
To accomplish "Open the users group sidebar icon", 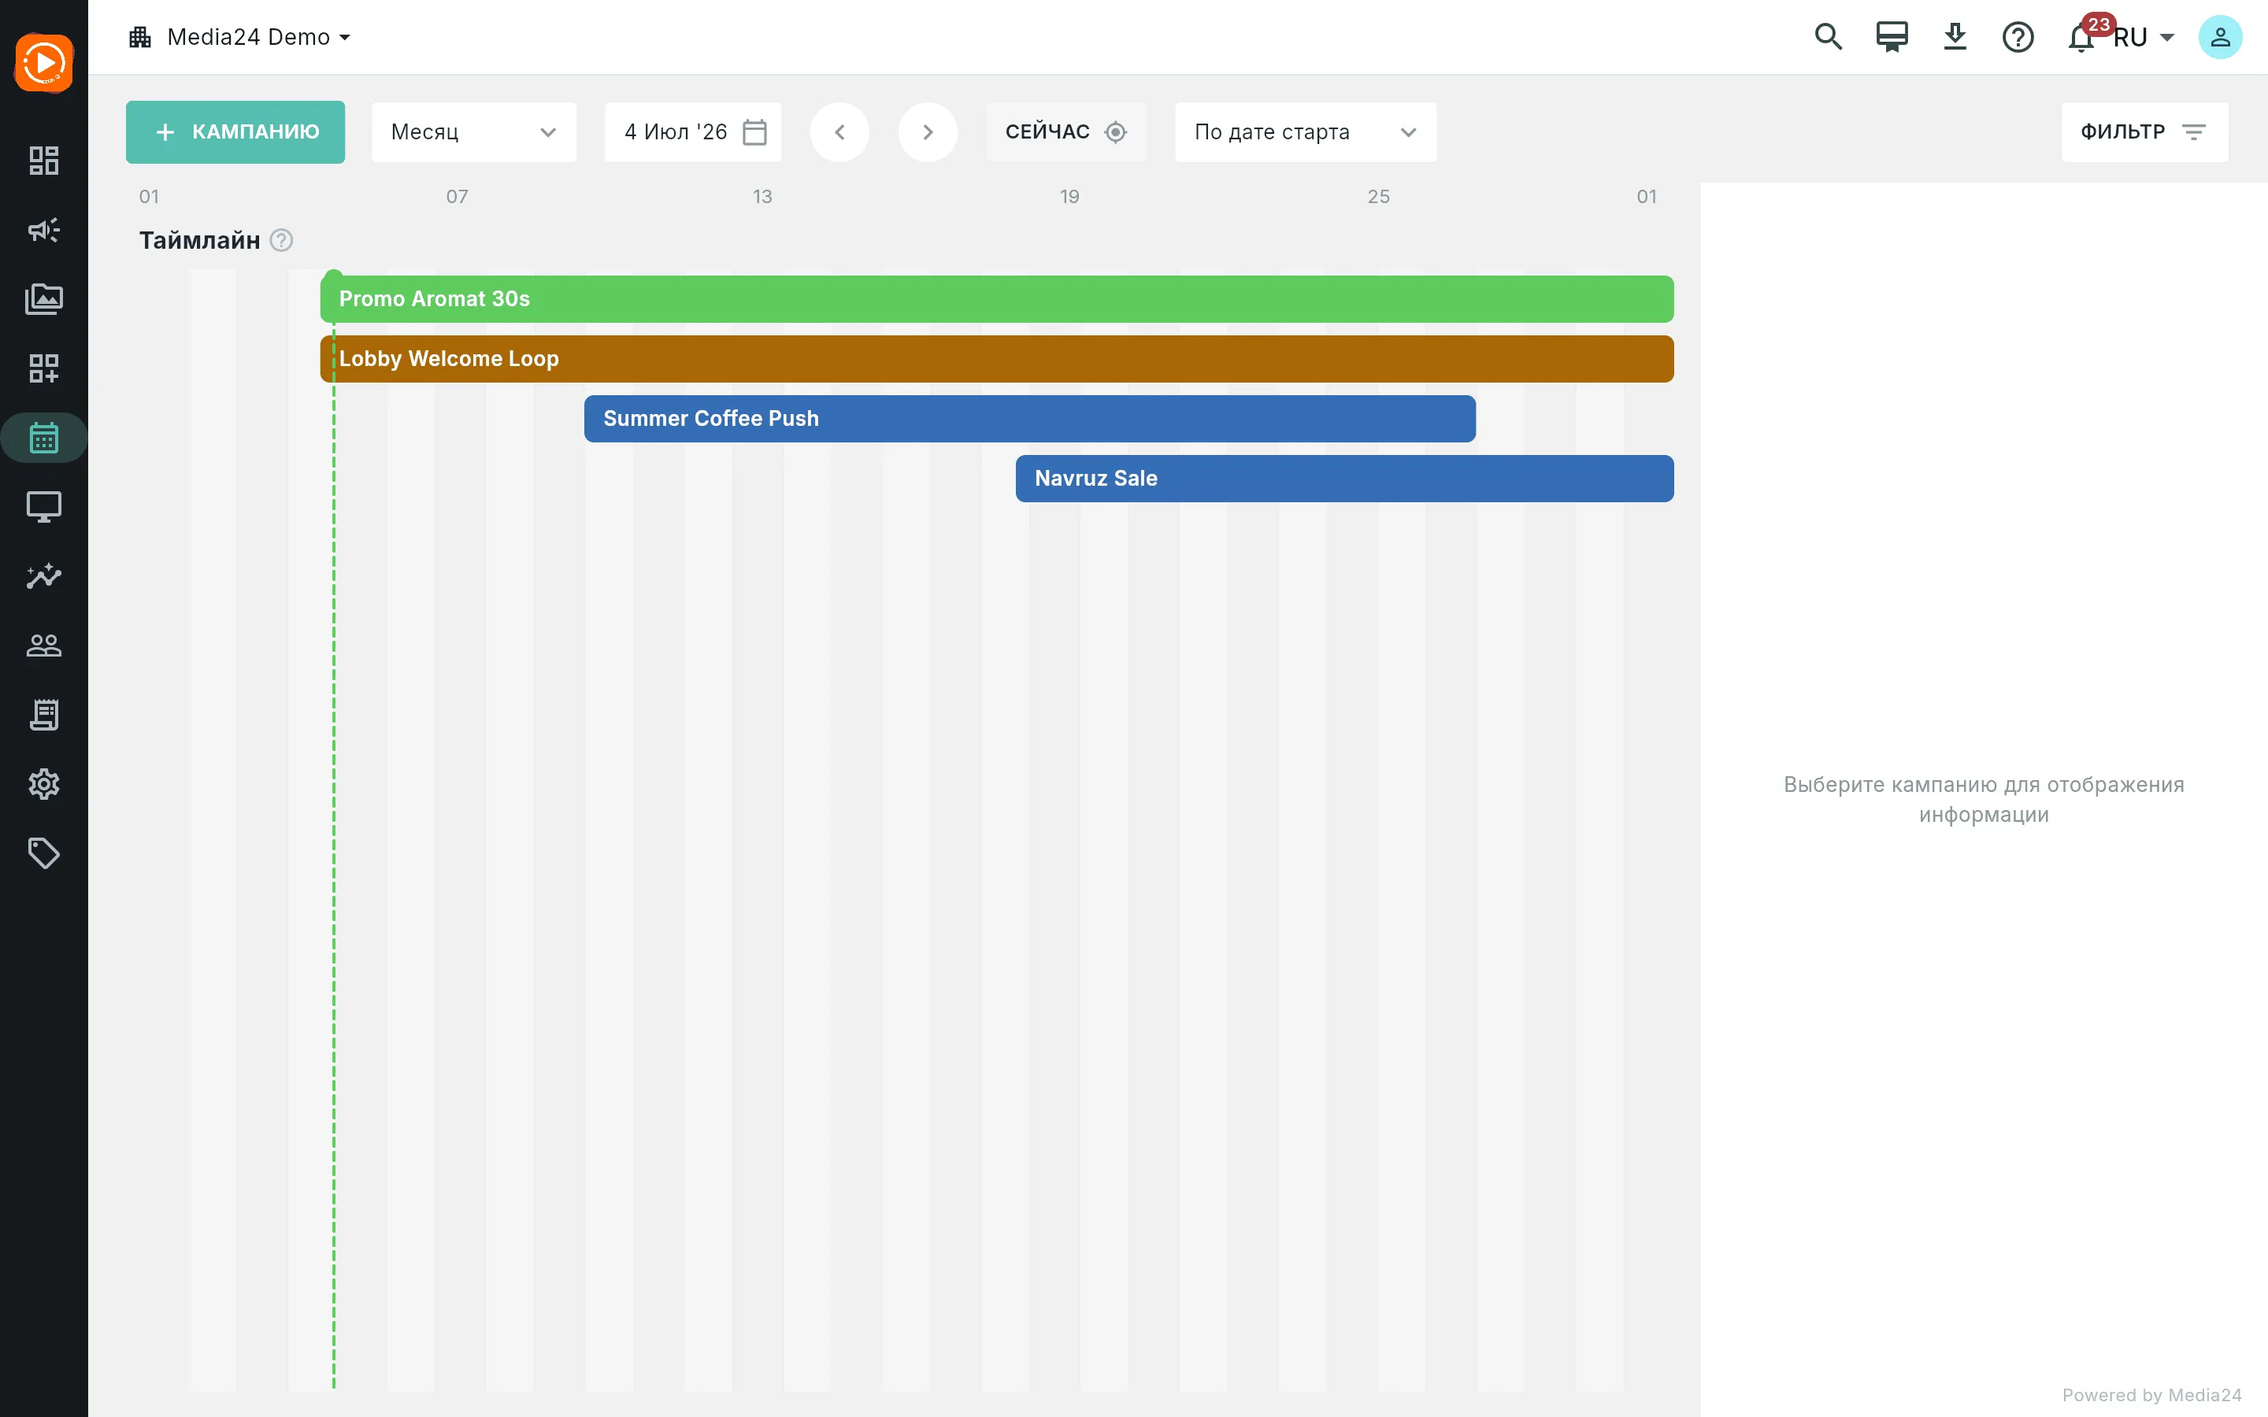I will [44, 646].
